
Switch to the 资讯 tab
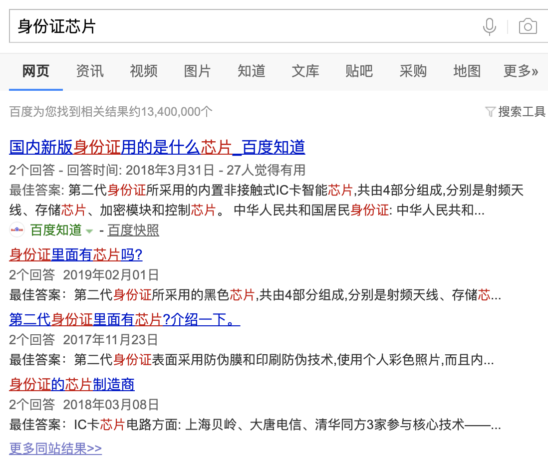[x=90, y=71]
